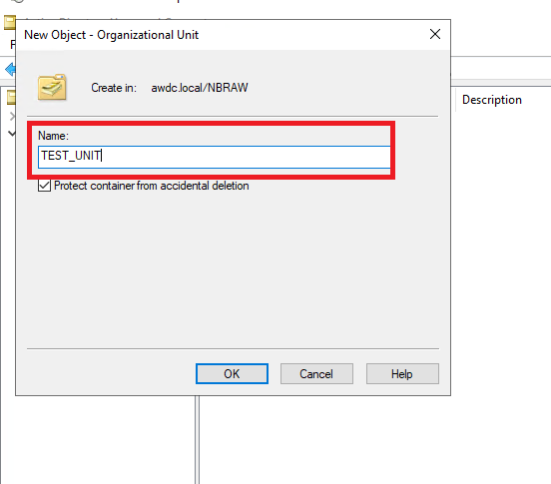Click the awdc.local/NBRAW path text
Image resolution: width=551 pixels, height=484 pixels.
[x=200, y=88]
